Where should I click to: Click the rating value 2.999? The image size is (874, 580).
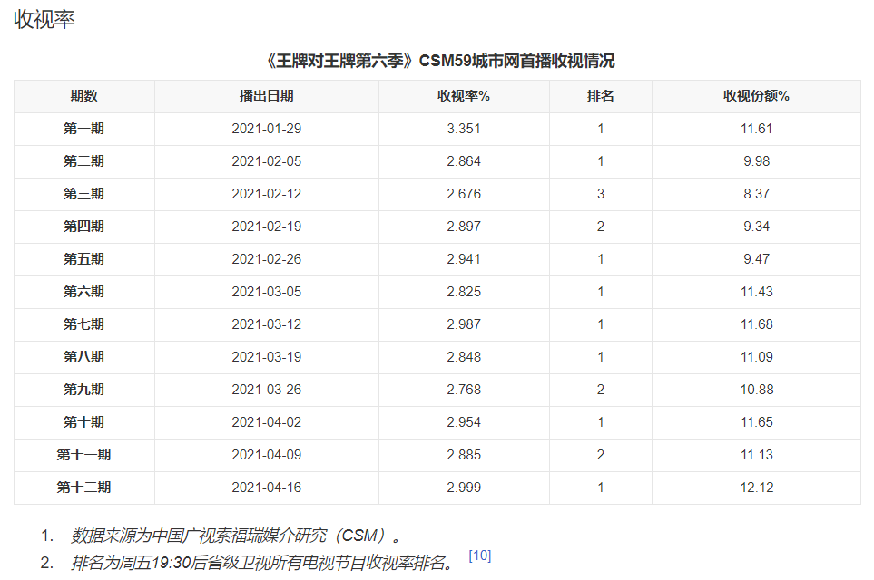pos(464,488)
